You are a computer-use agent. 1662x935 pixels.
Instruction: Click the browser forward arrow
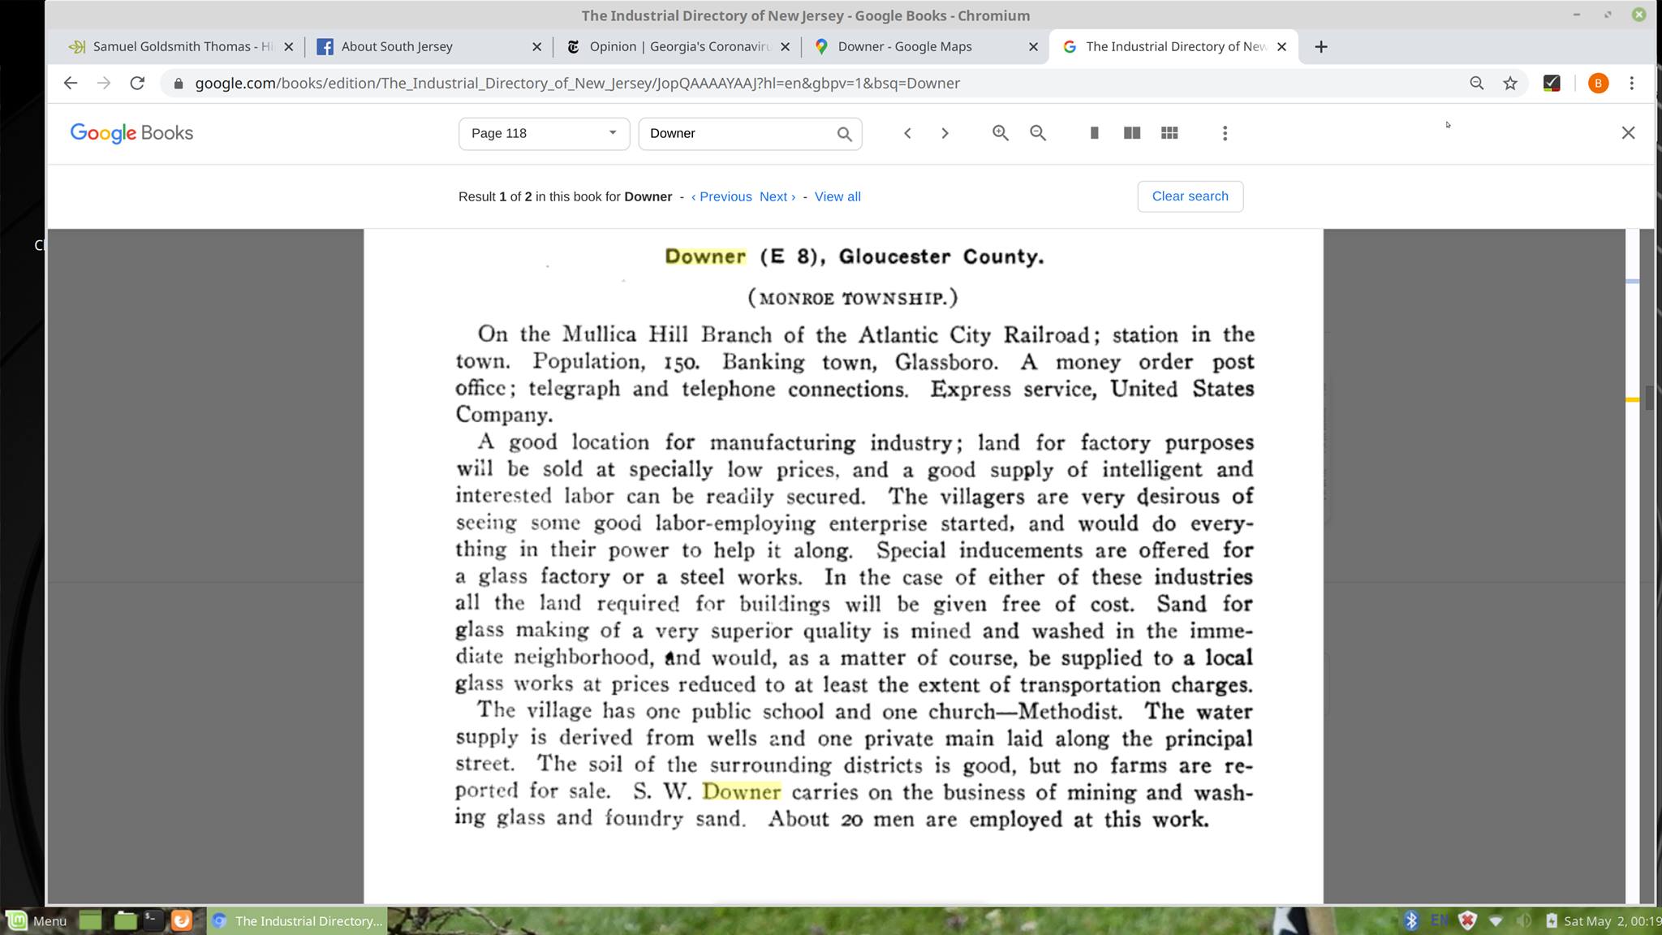pyautogui.click(x=104, y=83)
